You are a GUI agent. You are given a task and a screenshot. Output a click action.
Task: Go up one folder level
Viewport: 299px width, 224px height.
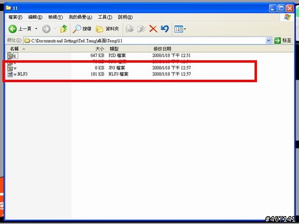pos(63,29)
